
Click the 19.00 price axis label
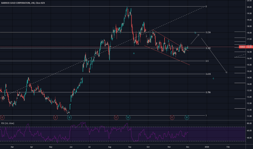coord(249,20)
